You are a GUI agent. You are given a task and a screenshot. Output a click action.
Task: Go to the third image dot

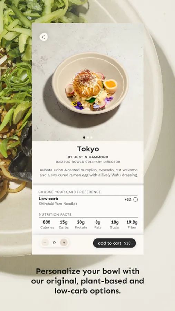point(91,138)
